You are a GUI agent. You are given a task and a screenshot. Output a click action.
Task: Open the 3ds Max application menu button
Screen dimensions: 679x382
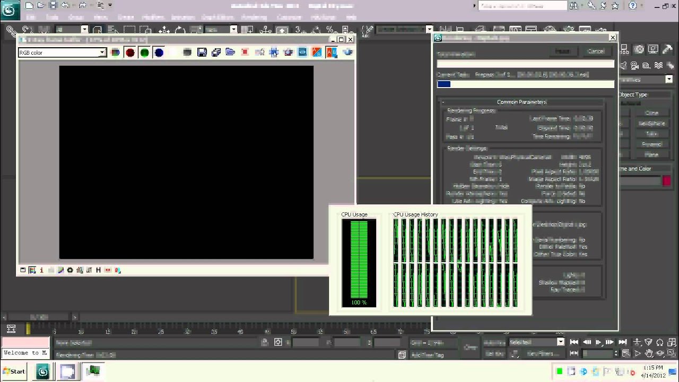[x=9, y=10]
